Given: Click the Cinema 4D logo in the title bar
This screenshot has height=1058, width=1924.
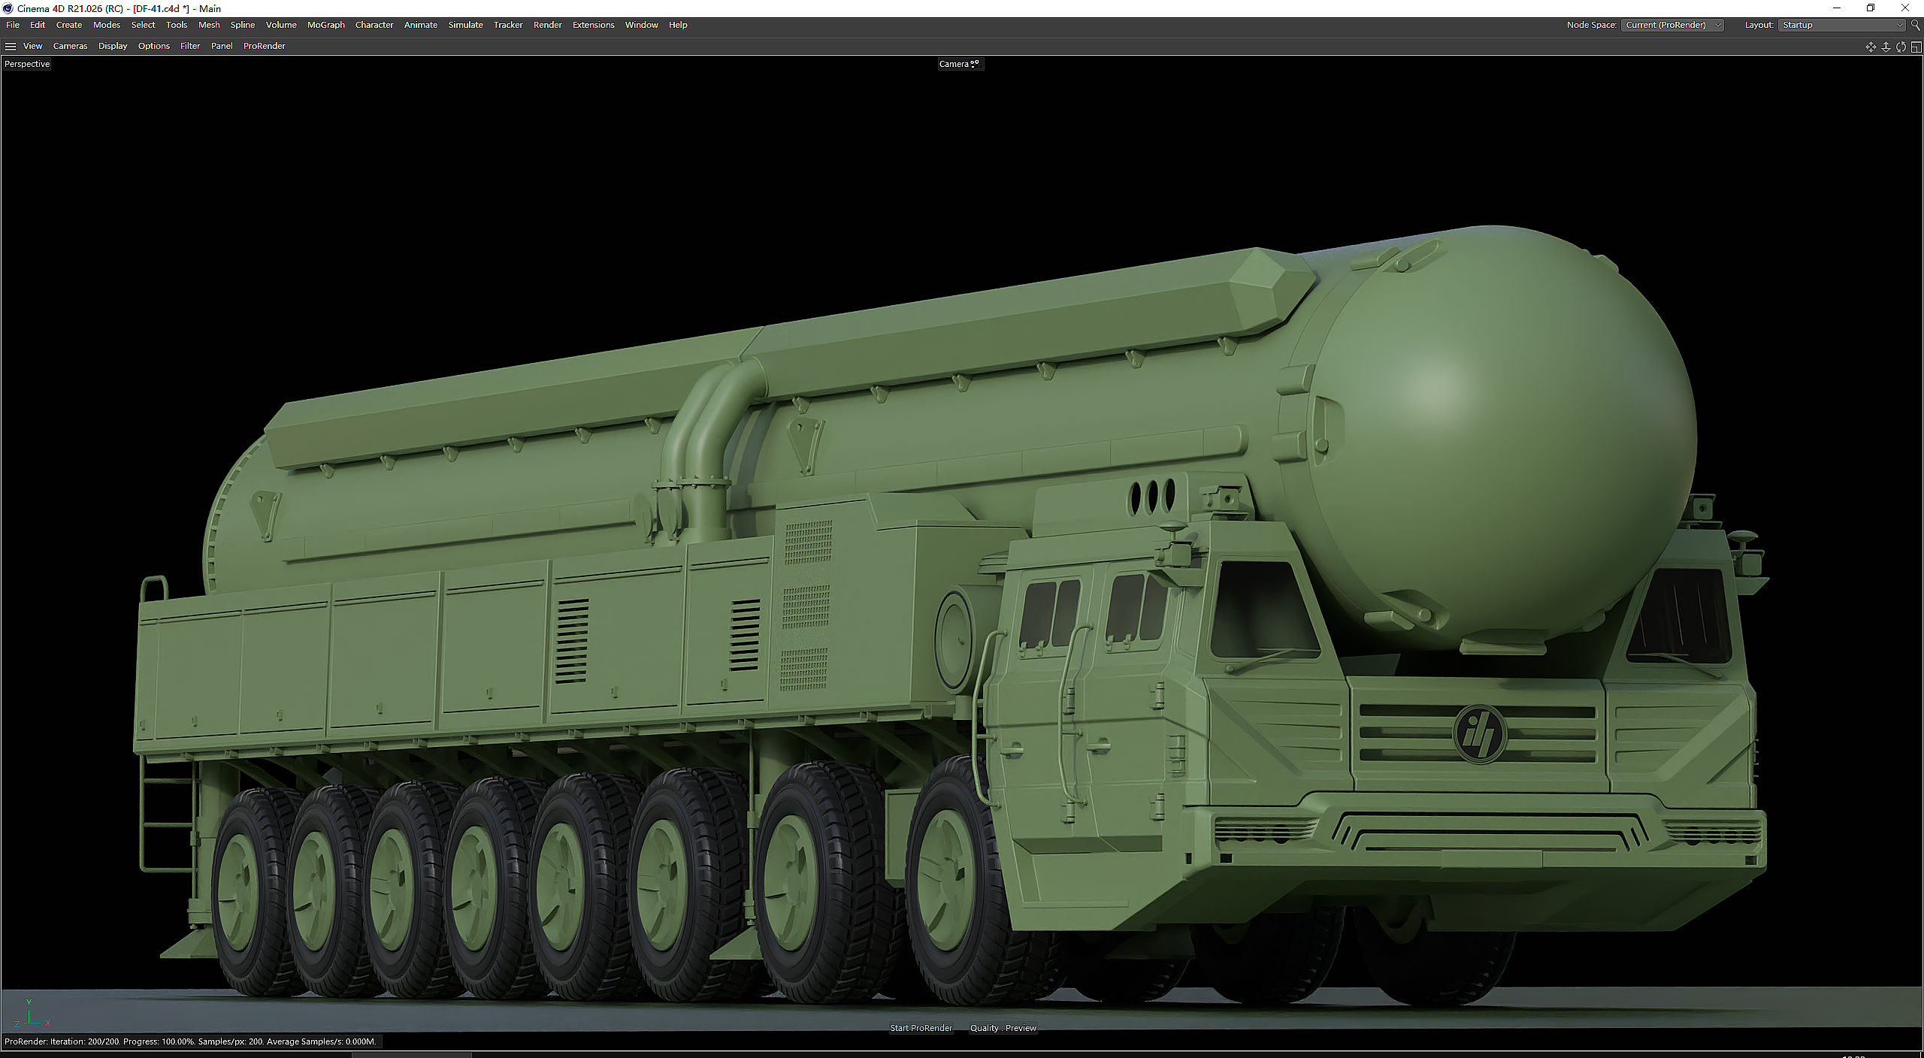Looking at the screenshot, I should (7, 8).
